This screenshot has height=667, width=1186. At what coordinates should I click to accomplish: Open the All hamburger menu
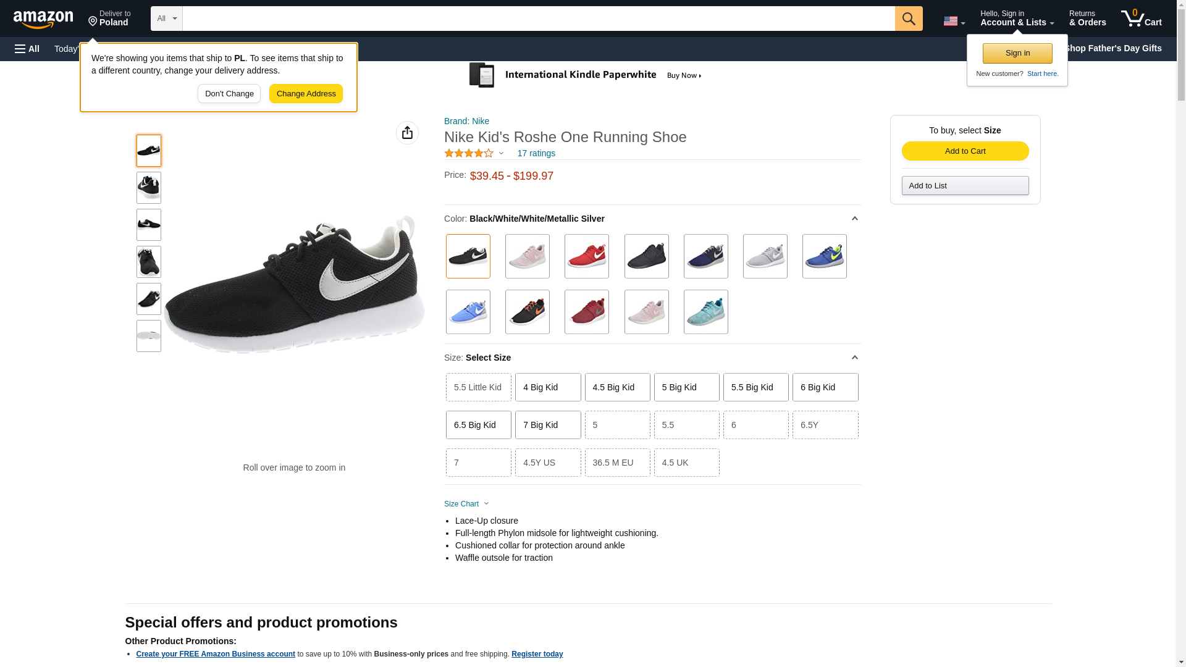27,49
